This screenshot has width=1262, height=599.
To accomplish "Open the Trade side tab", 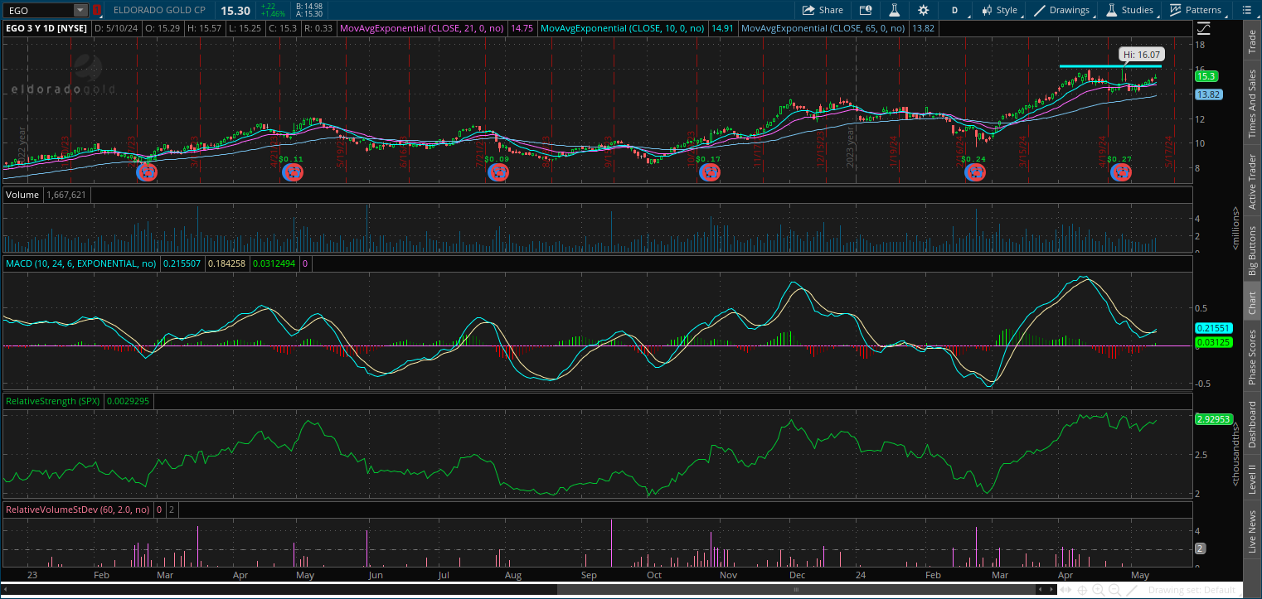I will tap(1252, 41).
